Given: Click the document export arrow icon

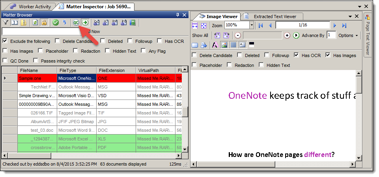Looking at the screenshot, I should (204, 45).
